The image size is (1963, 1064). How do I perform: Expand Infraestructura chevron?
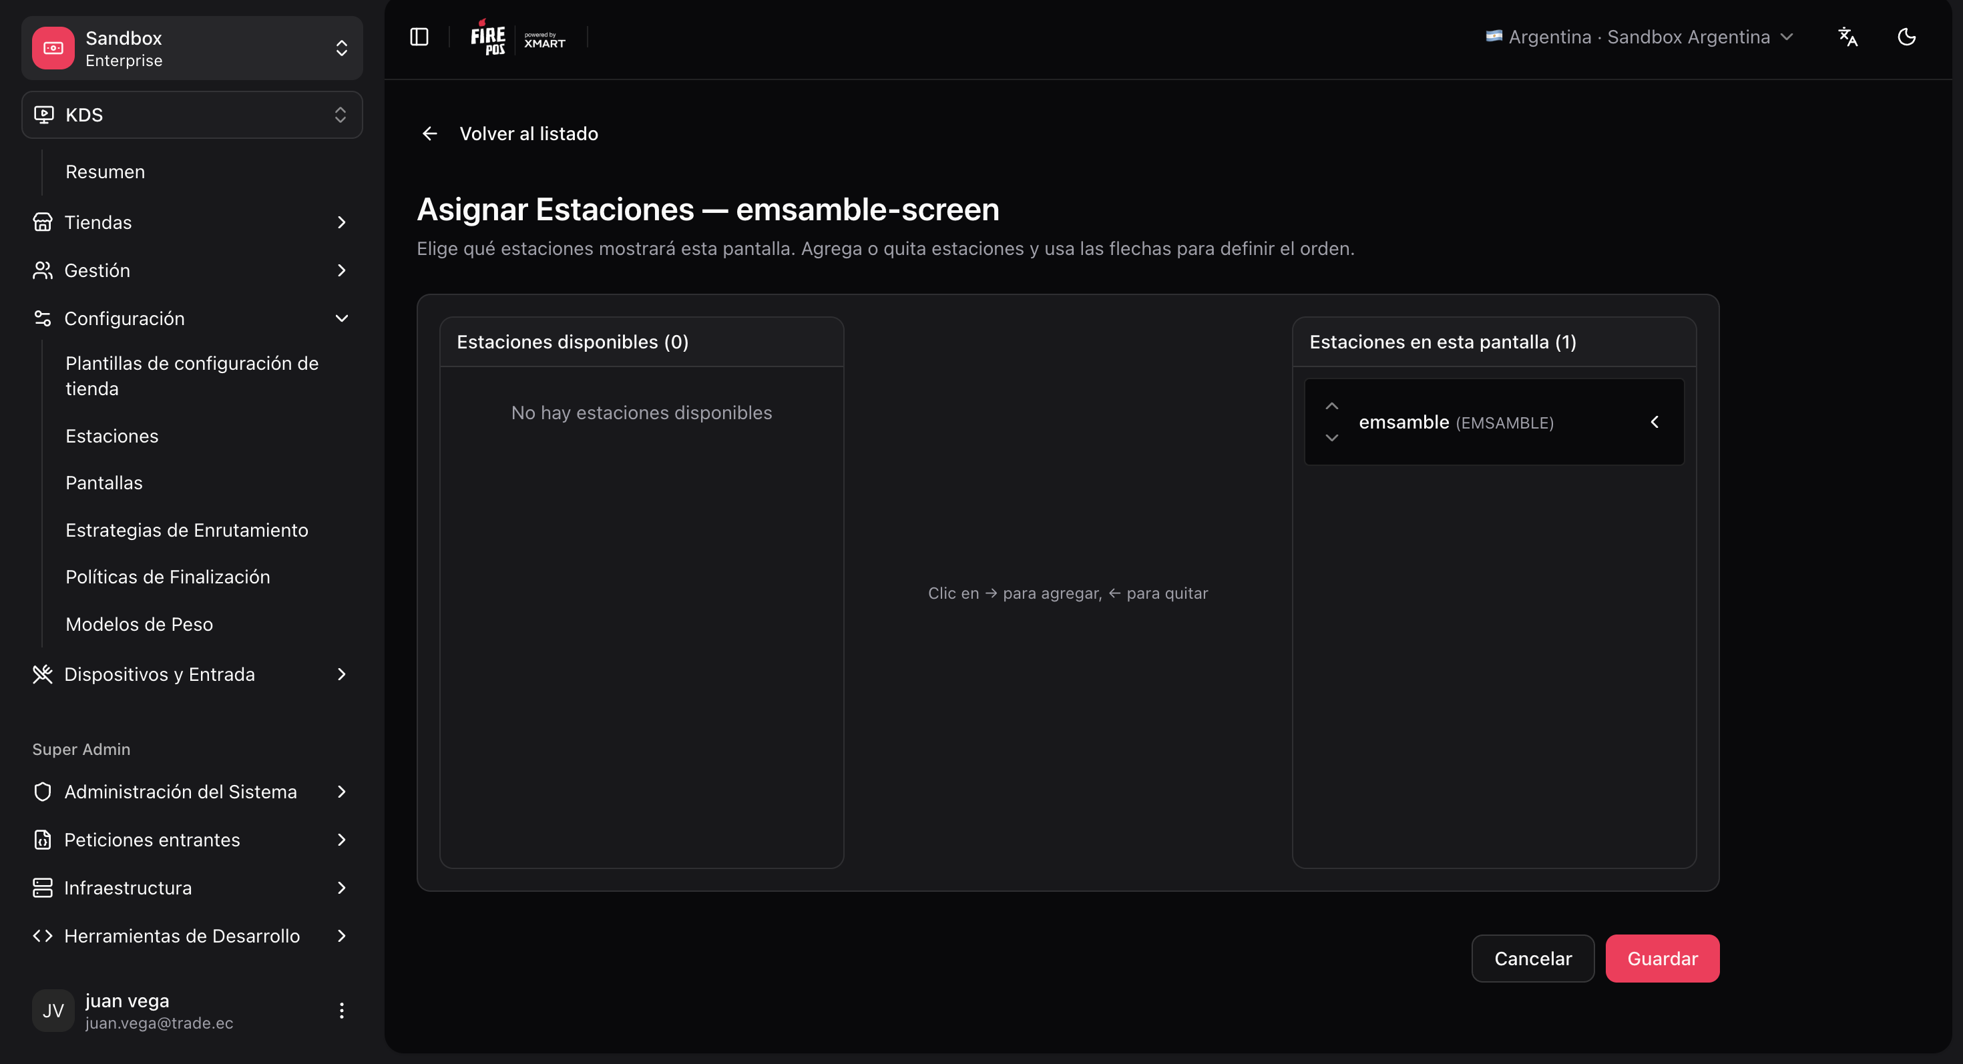[341, 888]
